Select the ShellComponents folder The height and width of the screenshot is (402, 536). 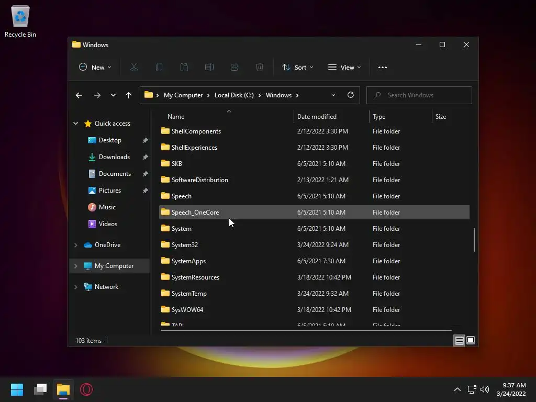point(314,131)
